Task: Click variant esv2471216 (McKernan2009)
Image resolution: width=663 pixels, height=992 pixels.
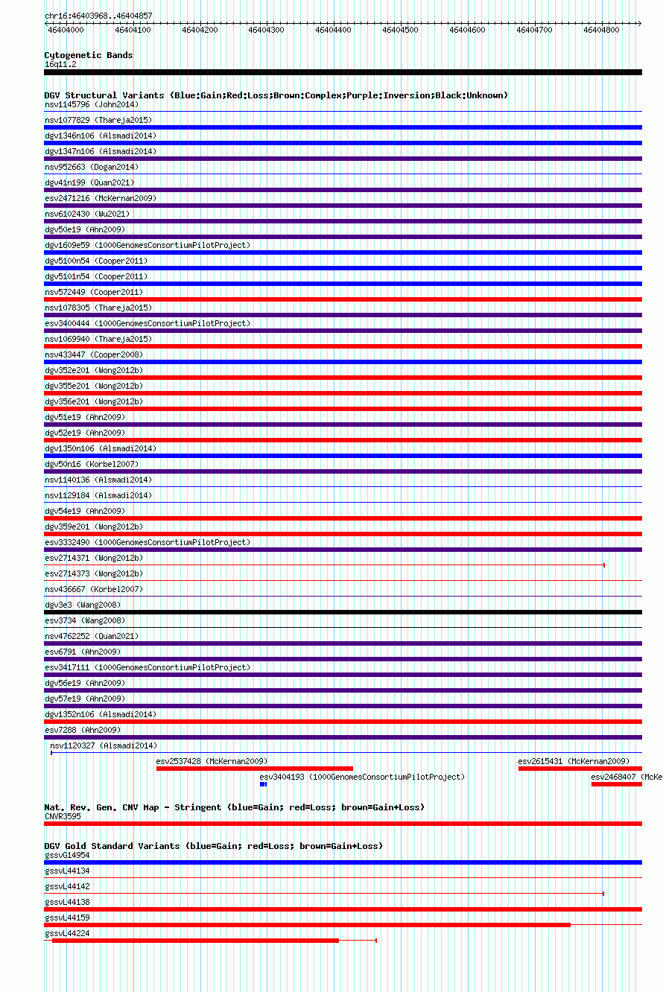Action: pos(101,198)
